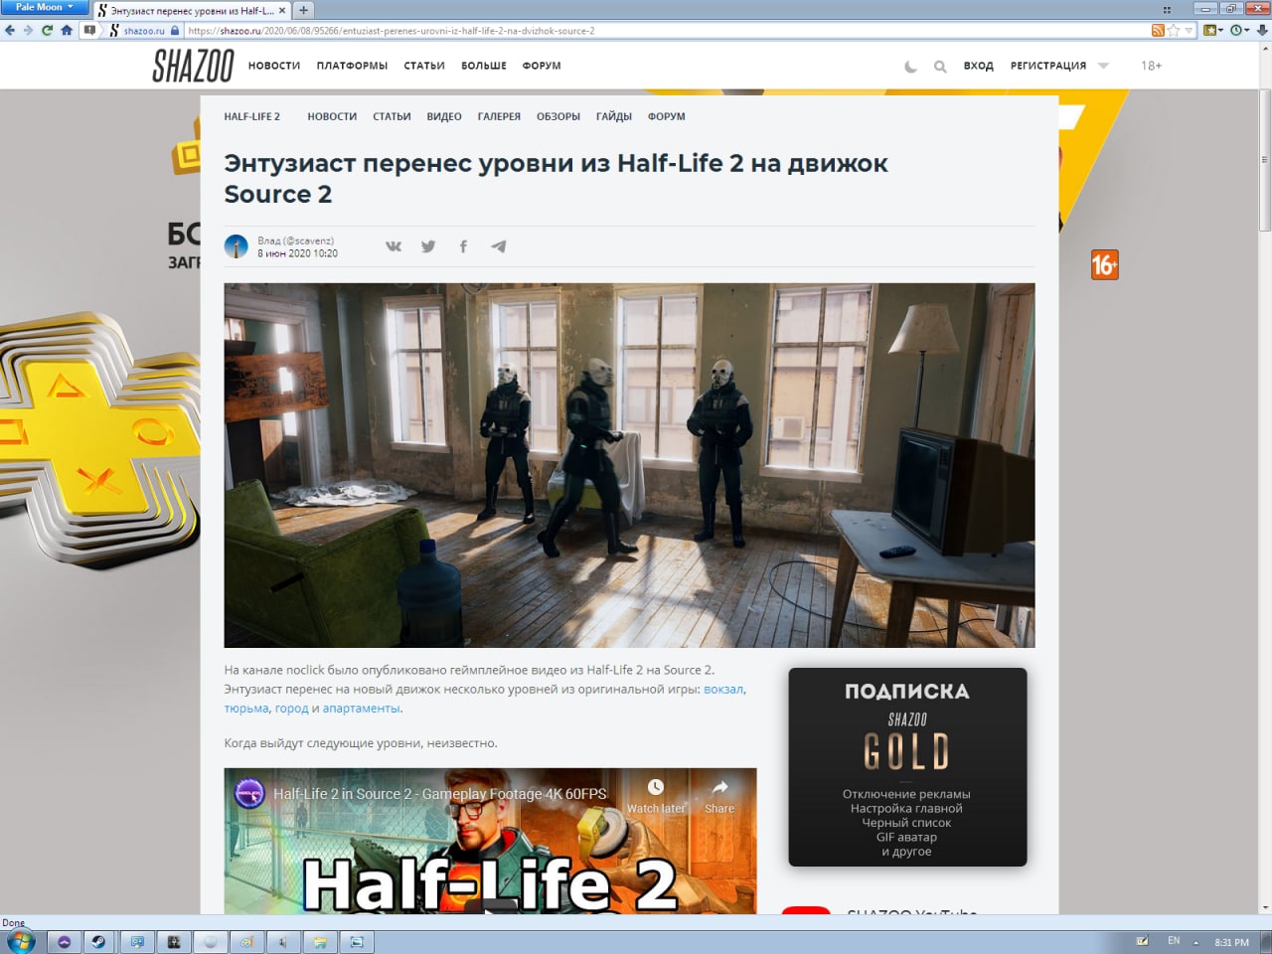Click the taskbar clock 8:31 PM

point(1231,942)
